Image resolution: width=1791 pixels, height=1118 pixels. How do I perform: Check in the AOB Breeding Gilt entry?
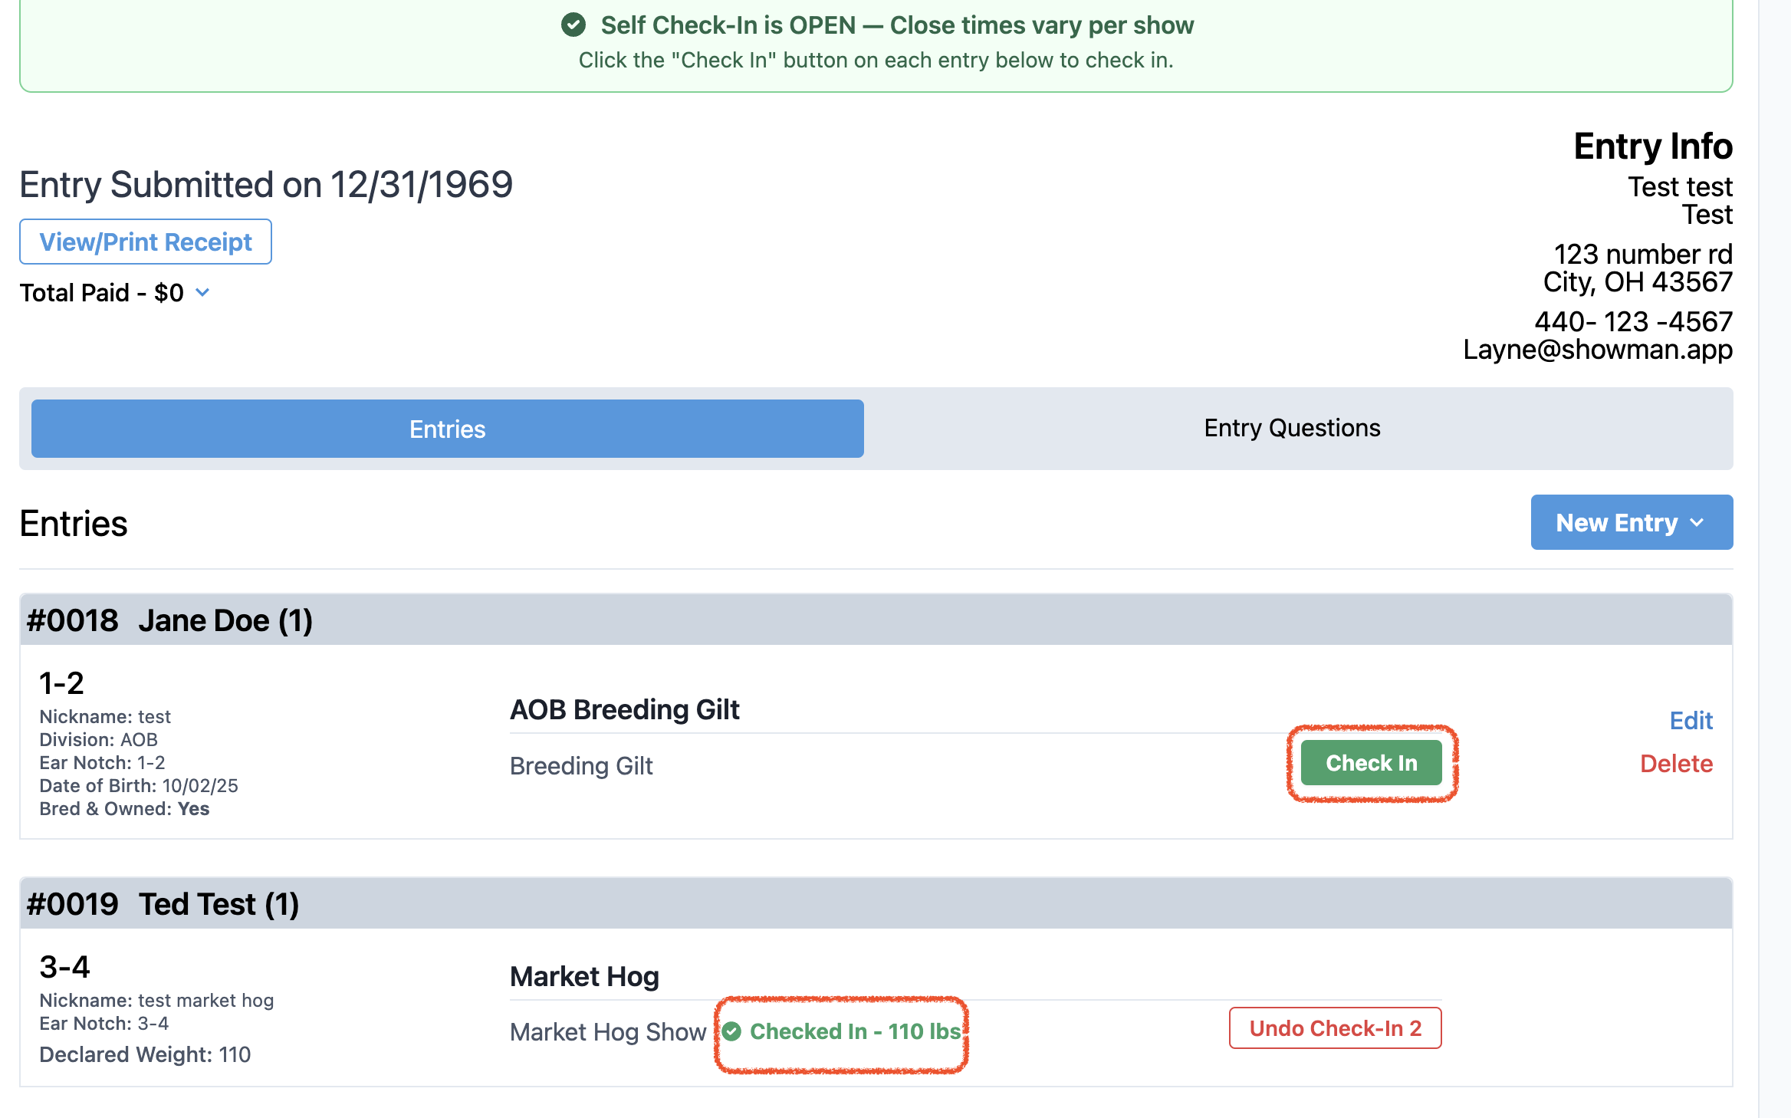pyautogui.click(x=1371, y=763)
